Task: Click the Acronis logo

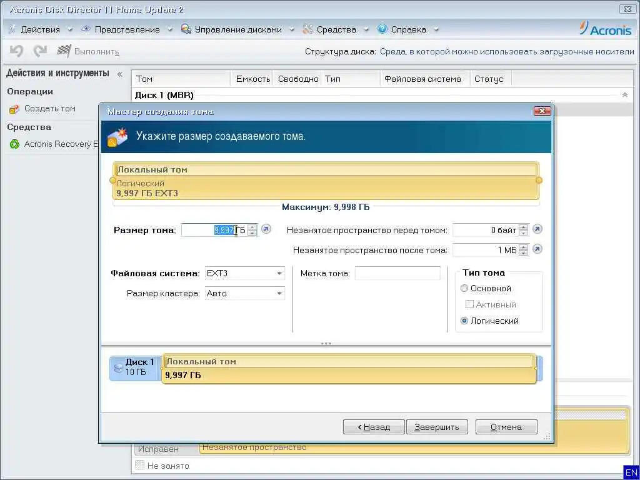Action: pyautogui.click(x=605, y=29)
